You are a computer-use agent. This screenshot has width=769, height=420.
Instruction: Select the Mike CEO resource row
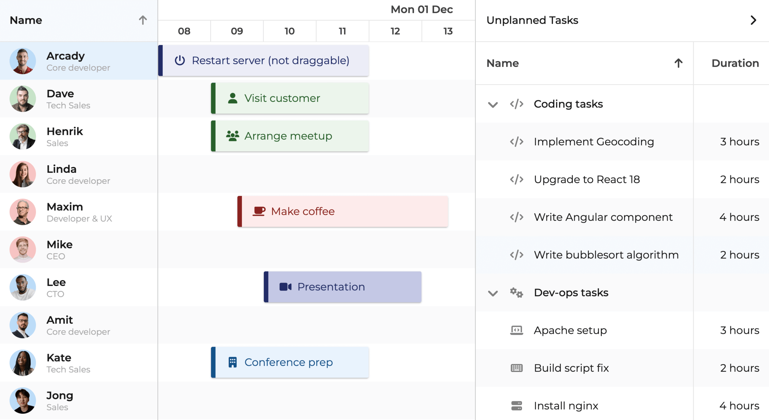pos(79,250)
